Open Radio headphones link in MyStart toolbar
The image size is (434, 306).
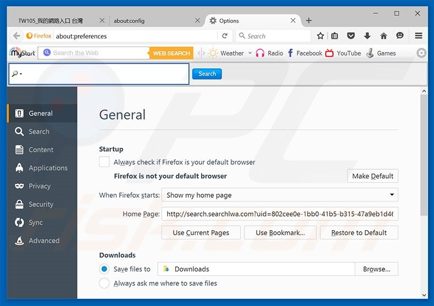tap(269, 53)
